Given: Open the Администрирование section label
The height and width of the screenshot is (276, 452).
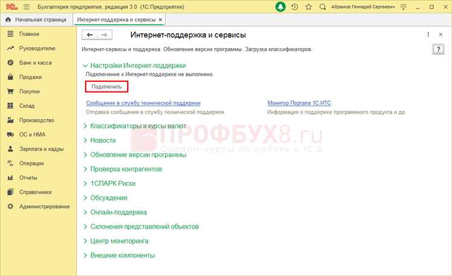Looking at the screenshot, I should point(45,206).
